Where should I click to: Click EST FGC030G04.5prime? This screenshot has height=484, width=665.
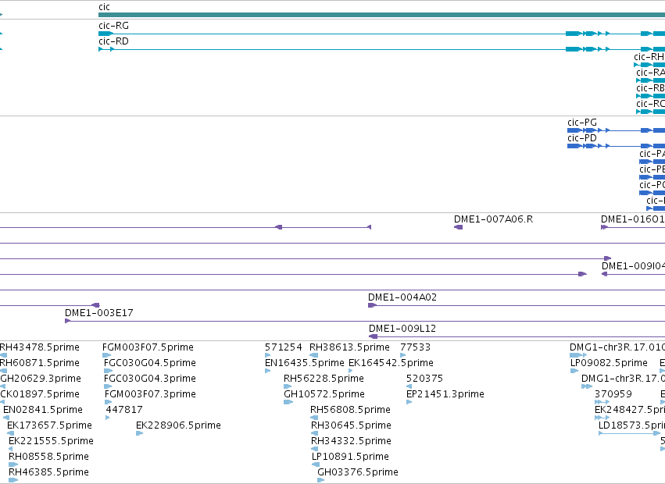click(150, 363)
